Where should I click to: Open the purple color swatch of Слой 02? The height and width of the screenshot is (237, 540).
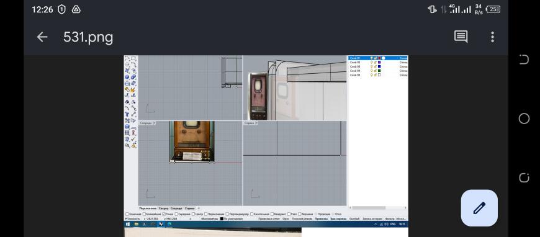[x=379, y=62]
